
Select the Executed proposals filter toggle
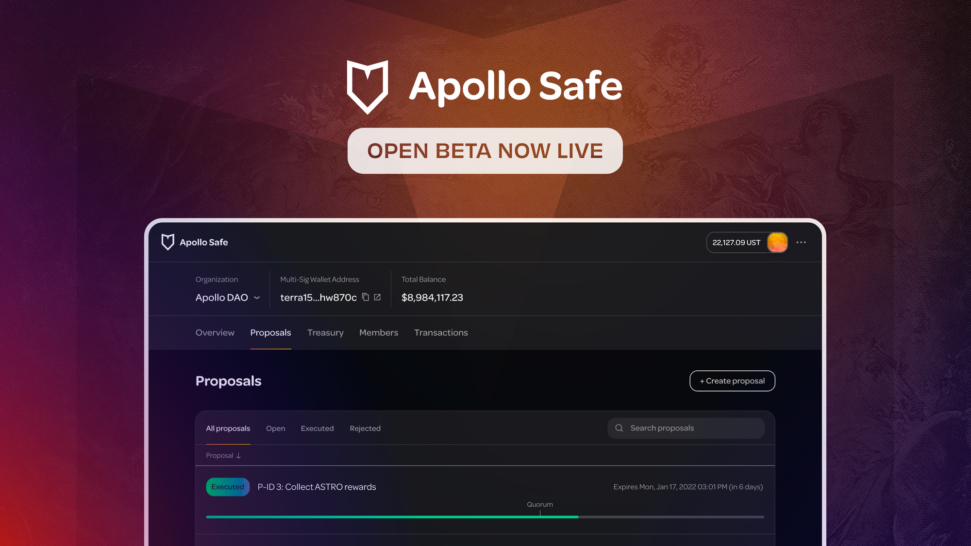[x=318, y=428]
